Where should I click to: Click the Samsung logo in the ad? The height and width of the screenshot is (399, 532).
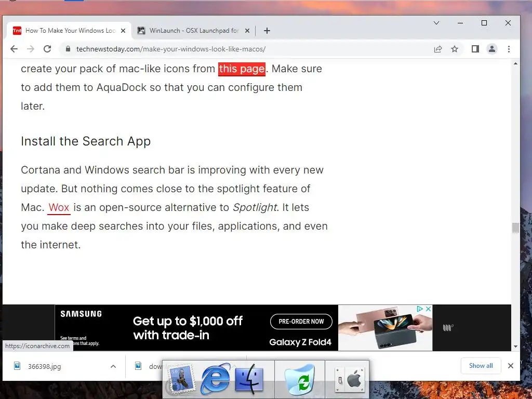(81, 314)
